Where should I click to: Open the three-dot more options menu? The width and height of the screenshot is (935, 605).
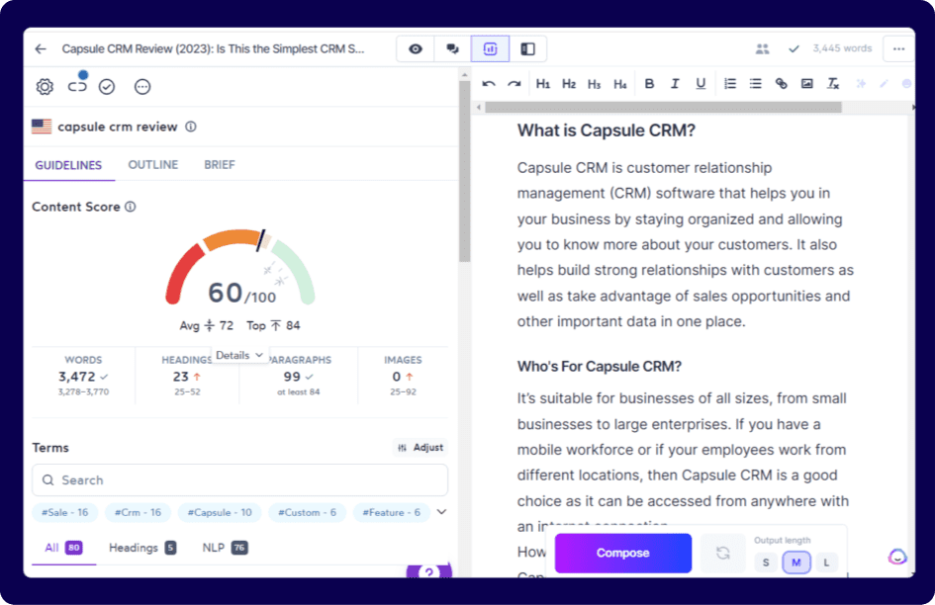[898, 48]
